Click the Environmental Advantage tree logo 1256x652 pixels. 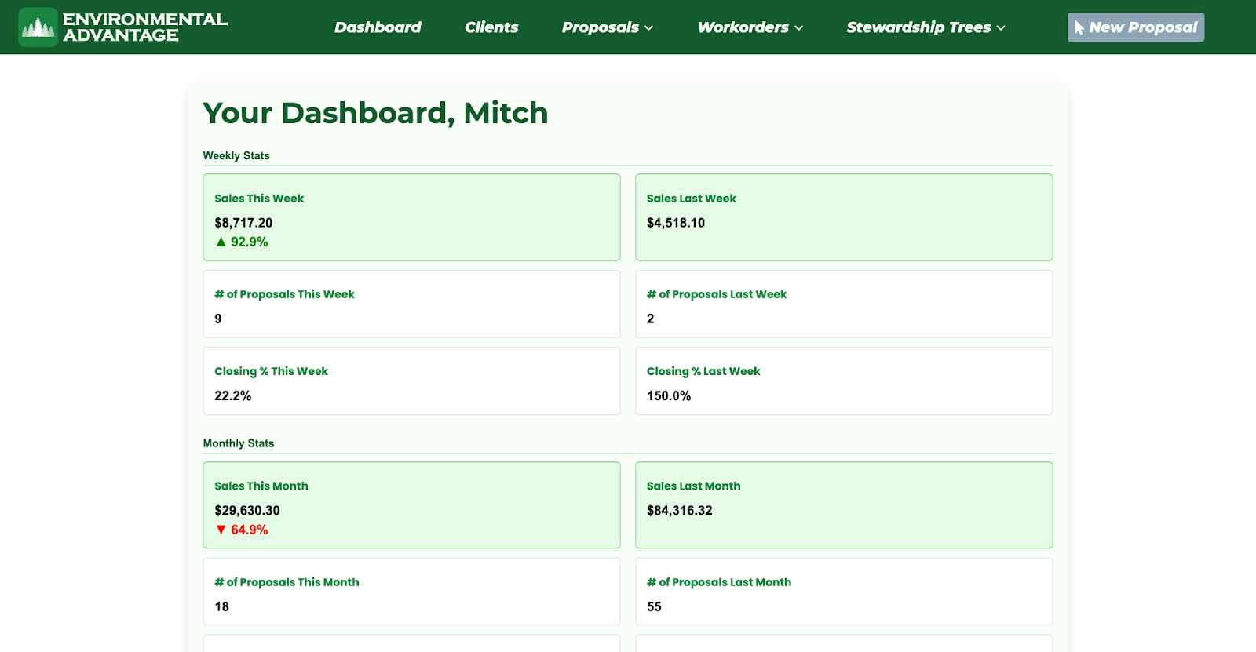click(x=38, y=27)
